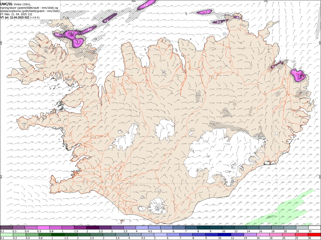Click the 'UWC/IG' title text
Image resolution: width=321 pixels, height=240 pixels.
tap(6, 4)
